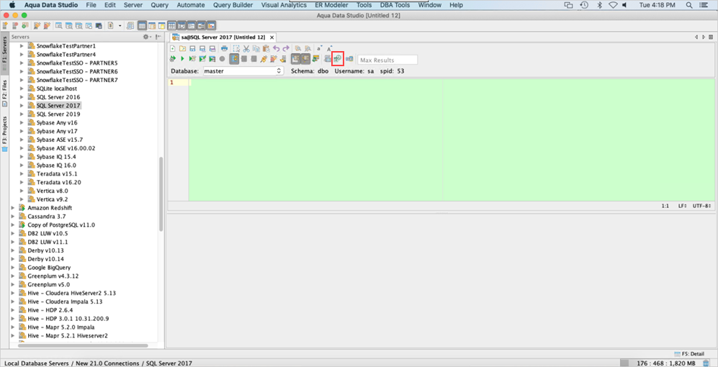Click the Open folder icon in editor toolbar
The width and height of the screenshot is (718, 367).
tap(182, 48)
